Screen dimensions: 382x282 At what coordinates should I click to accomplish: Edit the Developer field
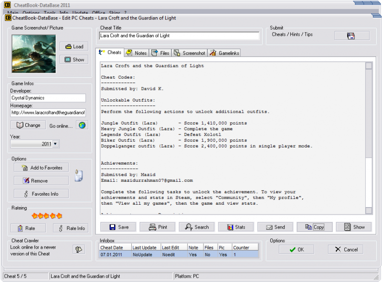(x=48, y=98)
